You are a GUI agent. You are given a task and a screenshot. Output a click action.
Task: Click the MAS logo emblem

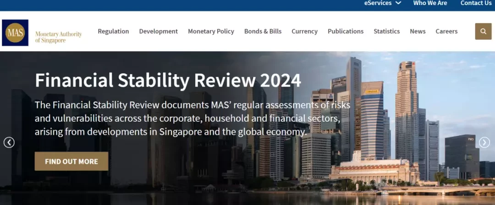pyautogui.click(x=15, y=33)
